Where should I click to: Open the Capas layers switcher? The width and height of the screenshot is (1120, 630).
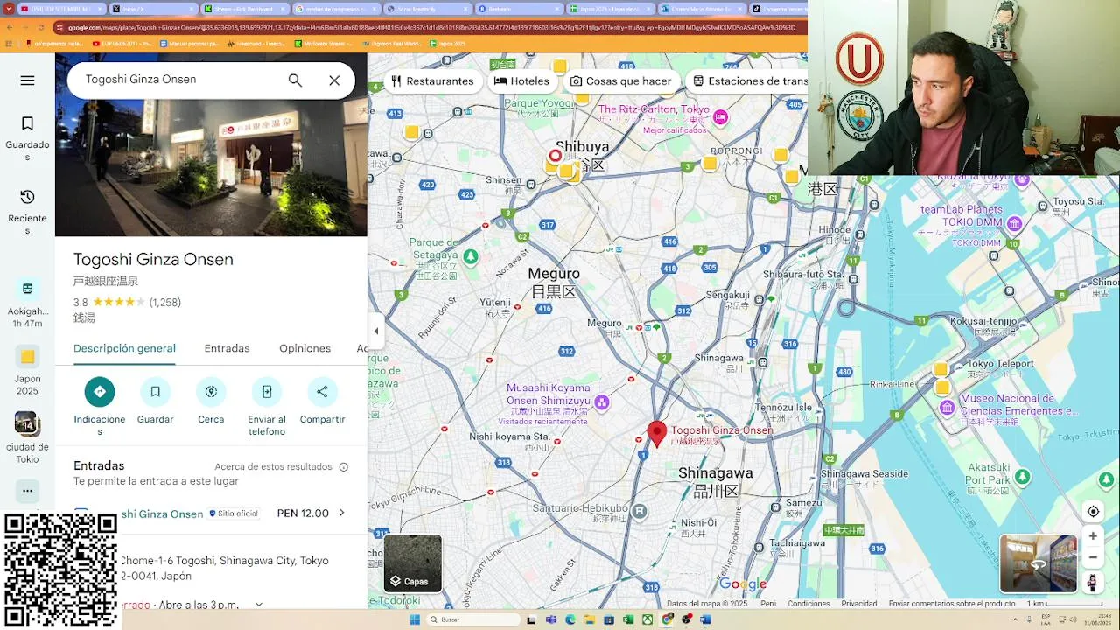coord(413,563)
